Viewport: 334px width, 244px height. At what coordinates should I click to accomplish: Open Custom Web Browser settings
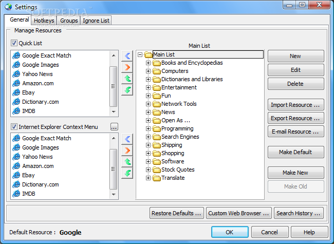(239, 213)
